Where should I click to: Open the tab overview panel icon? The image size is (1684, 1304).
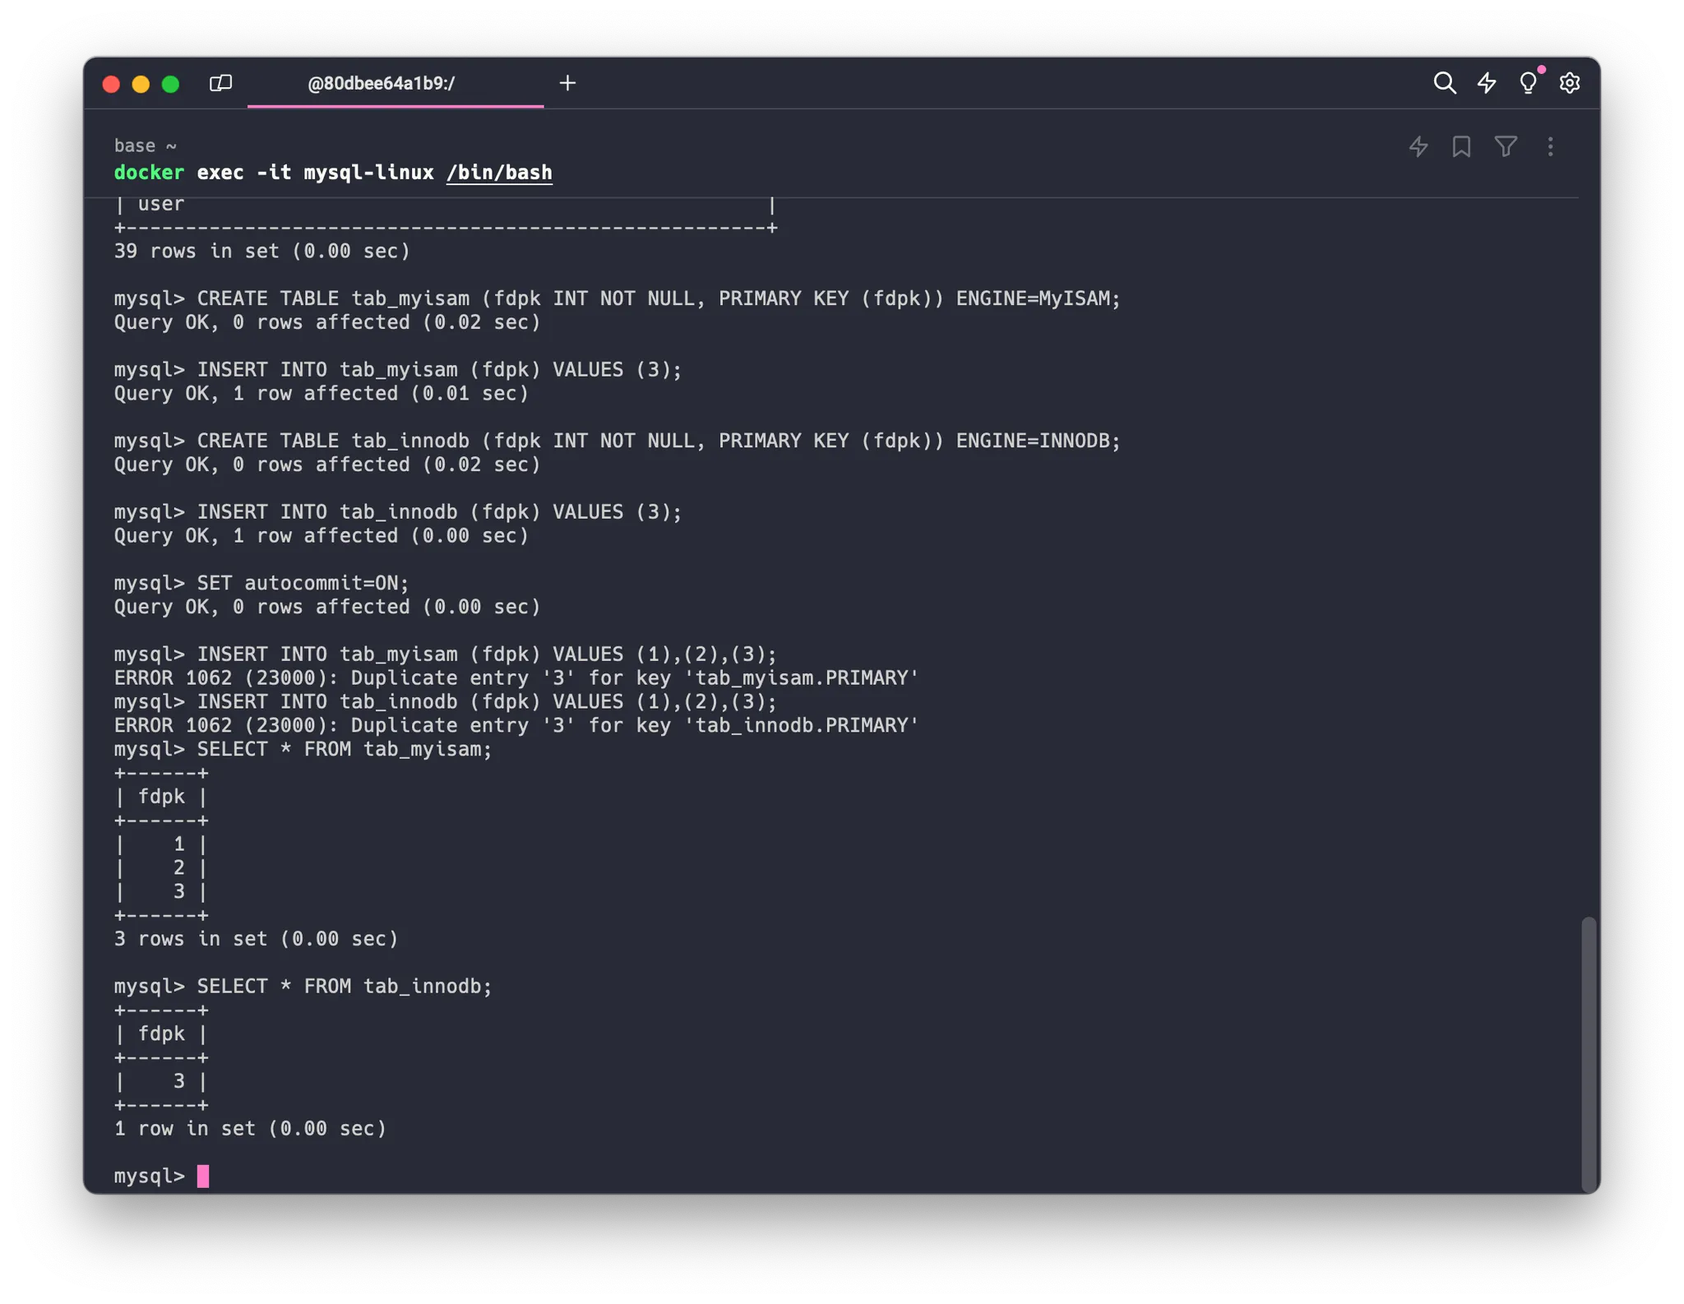pyautogui.click(x=220, y=83)
